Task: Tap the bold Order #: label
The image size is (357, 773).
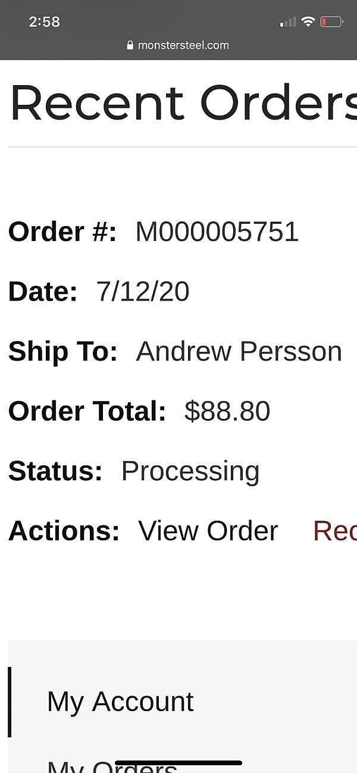Action: click(x=62, y=231)
